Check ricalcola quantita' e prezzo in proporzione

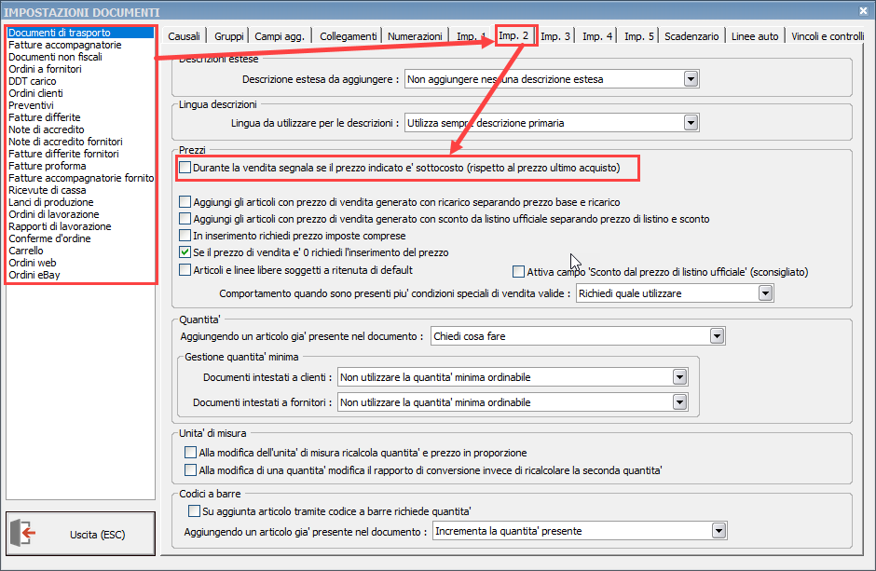[190, 453]
